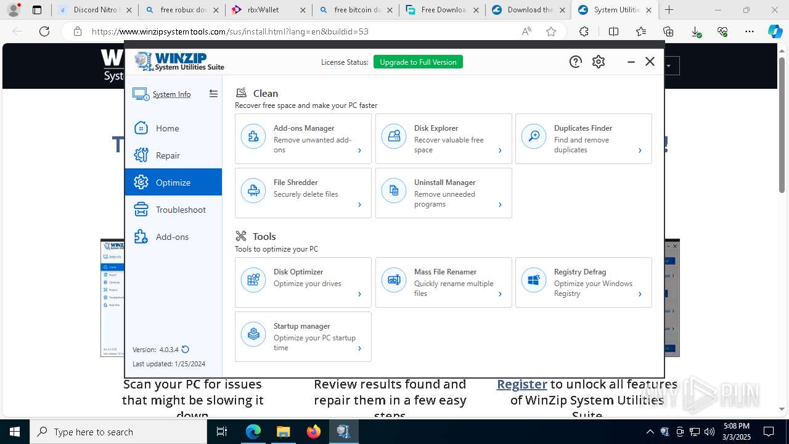Viewport: 789px width, 444px height.
Task: Open the Disk Explorer icon
Action: 394,137
